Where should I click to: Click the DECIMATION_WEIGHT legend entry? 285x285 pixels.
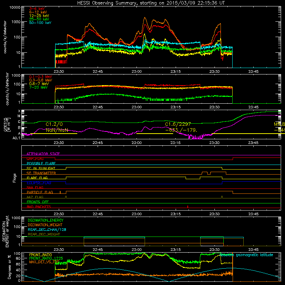pos(45,225)
